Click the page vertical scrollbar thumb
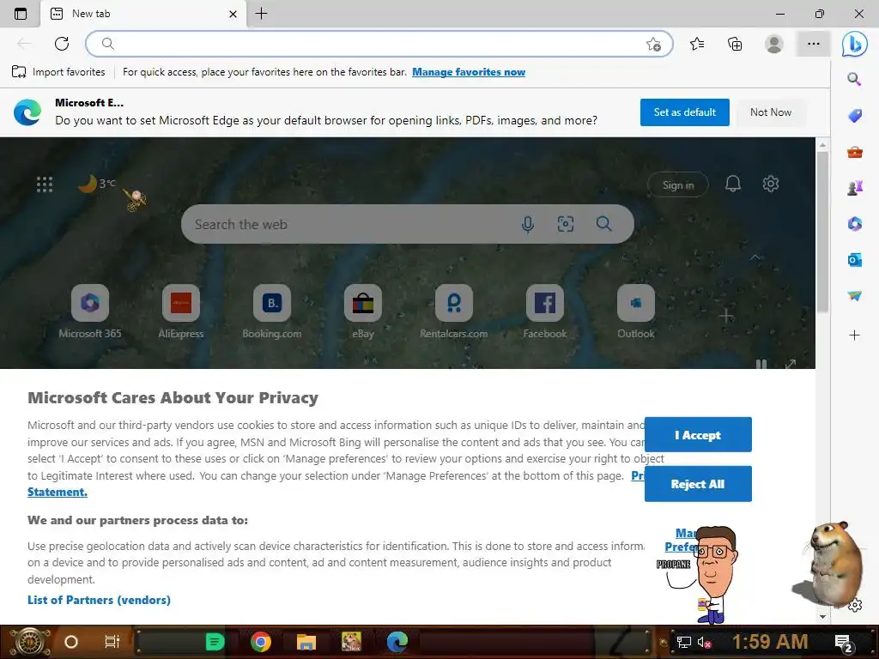Viewport: 879px width, 659px height. tap(822, 232)
